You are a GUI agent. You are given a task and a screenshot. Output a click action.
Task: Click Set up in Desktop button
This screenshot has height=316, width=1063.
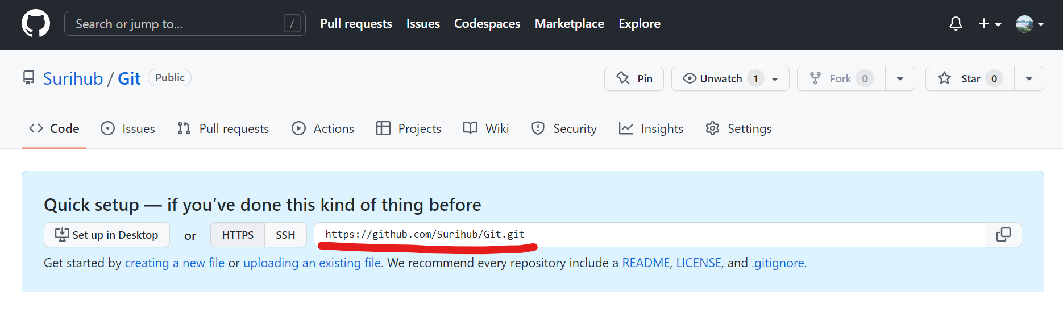point(107,235)
